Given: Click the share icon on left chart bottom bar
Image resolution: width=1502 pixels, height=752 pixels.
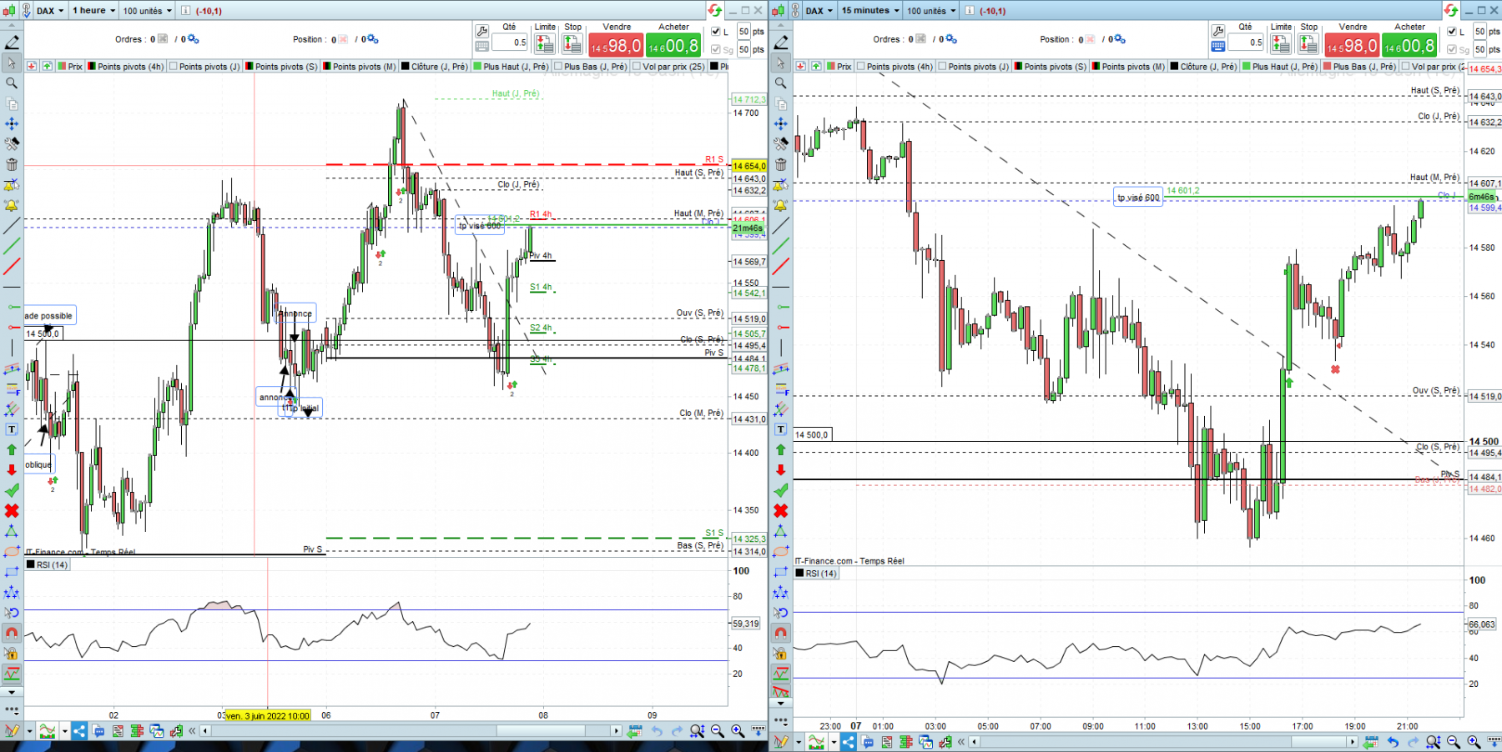Looking at the screenshot, I should tap(79, 731).
